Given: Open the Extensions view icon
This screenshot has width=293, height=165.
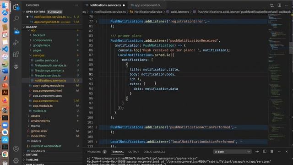Looking at the screenshot, I should 16,55.
